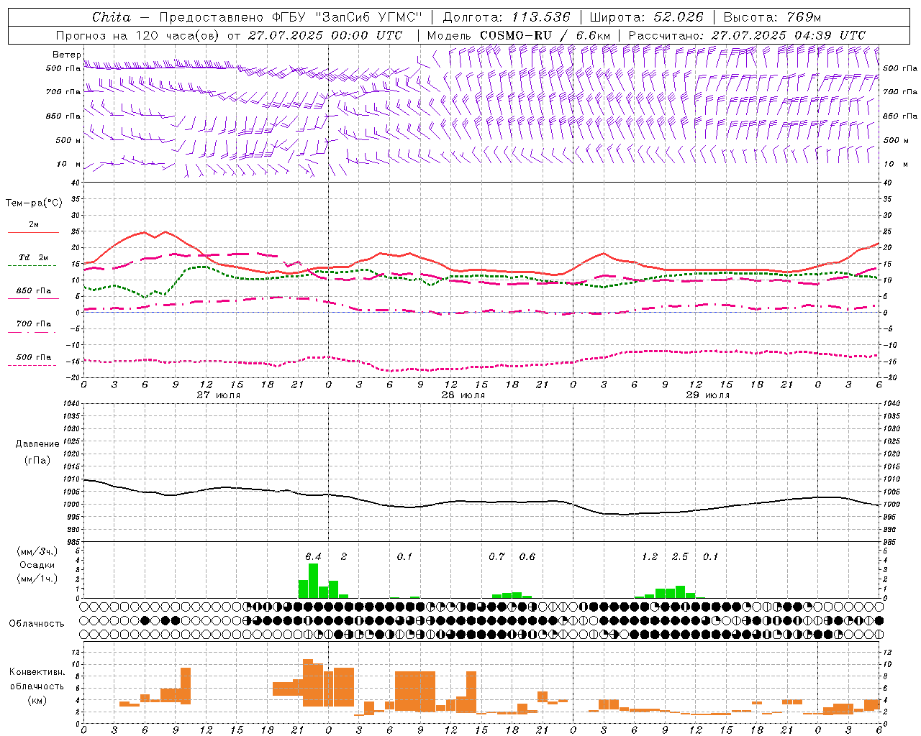Click the "(мм/3ч.)" precipitation unit label
This screenshot has height=736, width=921.
coord(37,551)
